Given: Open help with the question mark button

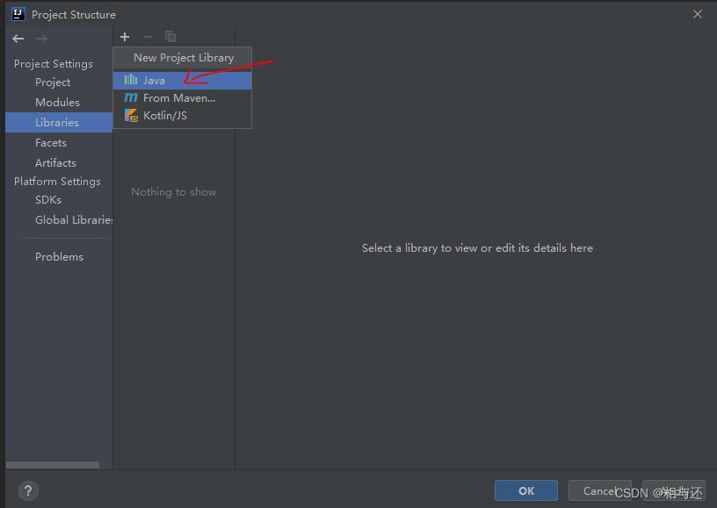Looking at the screenshot, I should [28, 491].
